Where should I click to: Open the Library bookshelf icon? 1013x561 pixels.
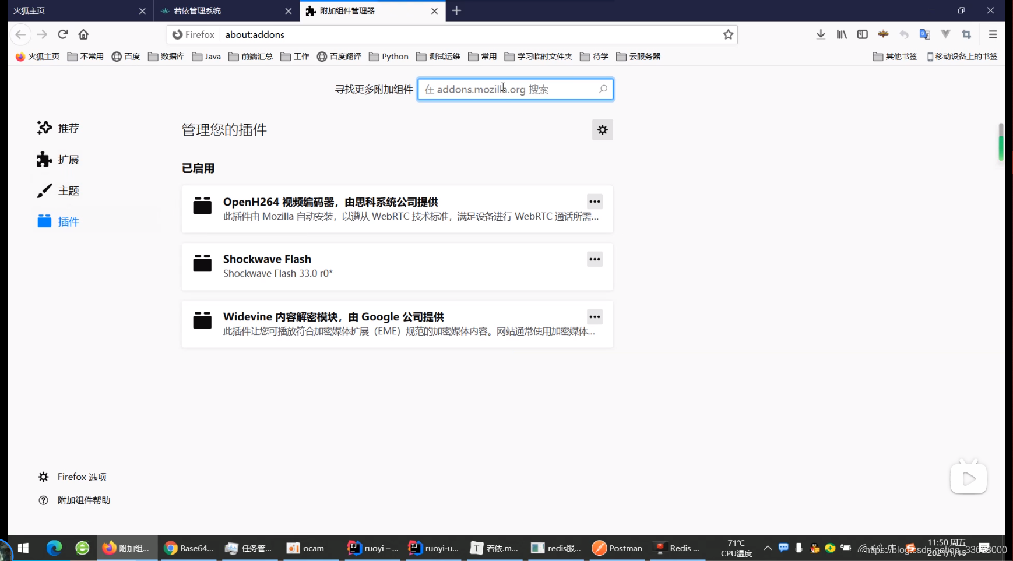[x=842, y=34]
